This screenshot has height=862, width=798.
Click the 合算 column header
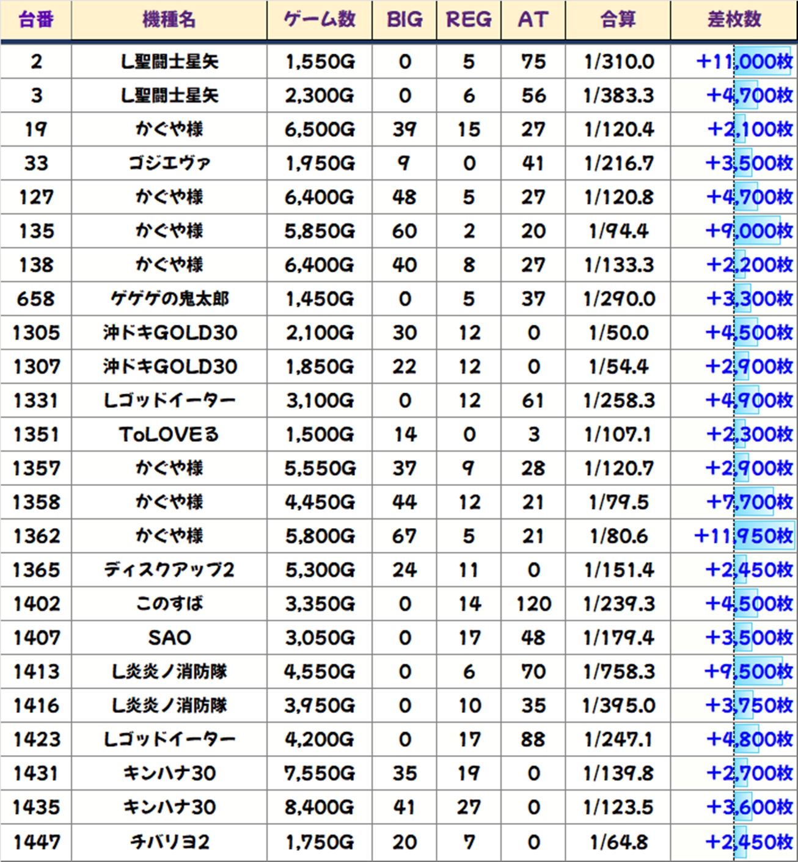pyautogui.click(x=618, y=20)
